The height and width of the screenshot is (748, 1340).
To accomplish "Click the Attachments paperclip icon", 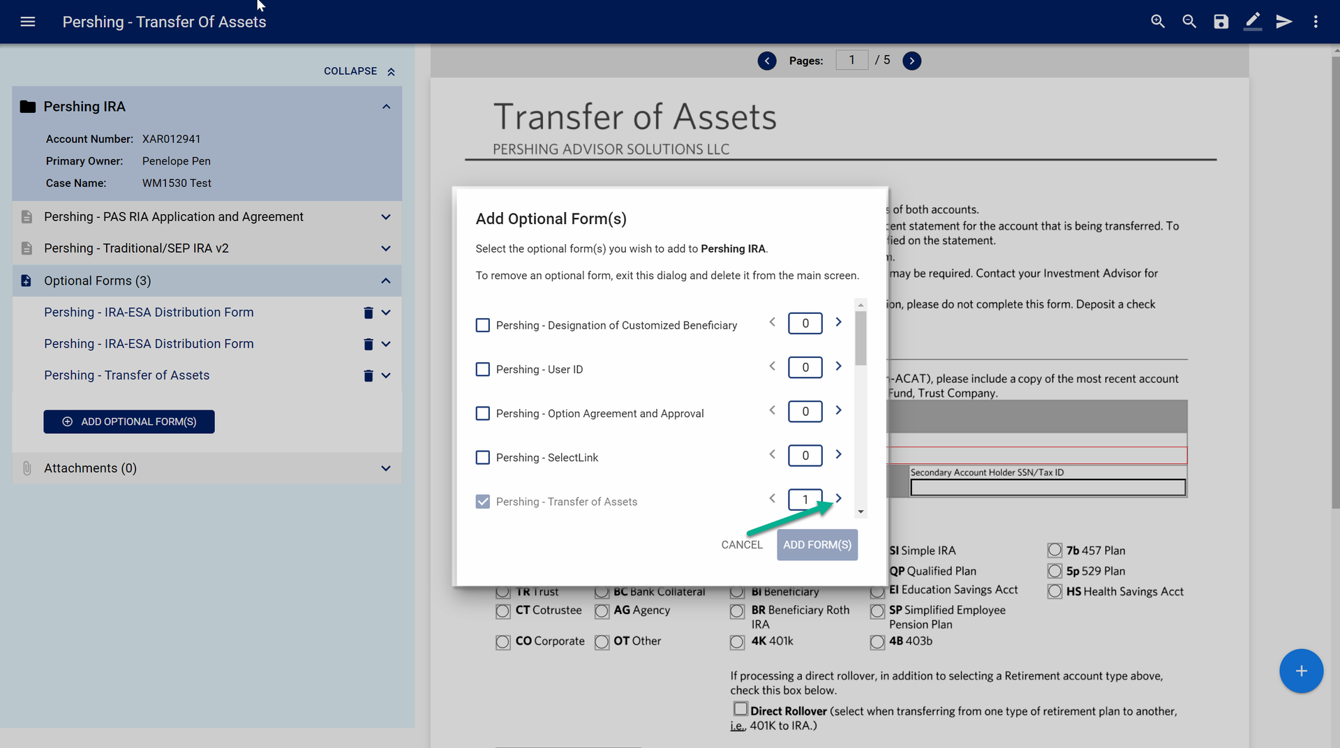I will (27, 468).
